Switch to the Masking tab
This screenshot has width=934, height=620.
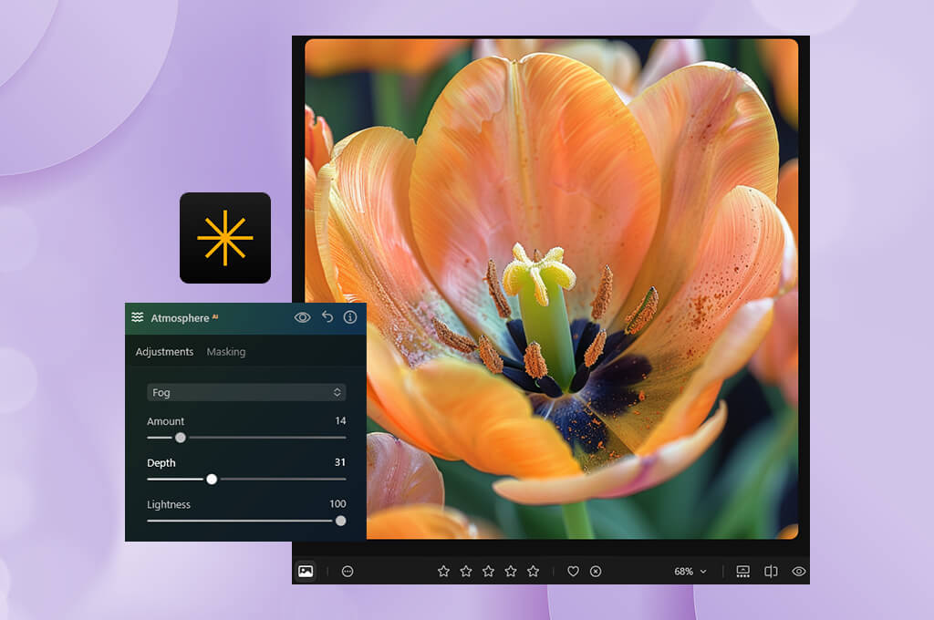226,351
